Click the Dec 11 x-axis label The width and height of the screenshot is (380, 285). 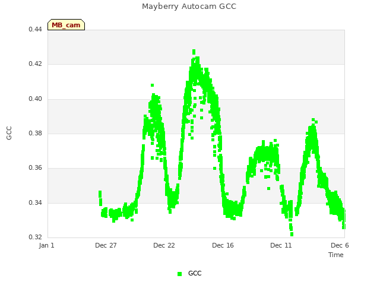[281, 245]
